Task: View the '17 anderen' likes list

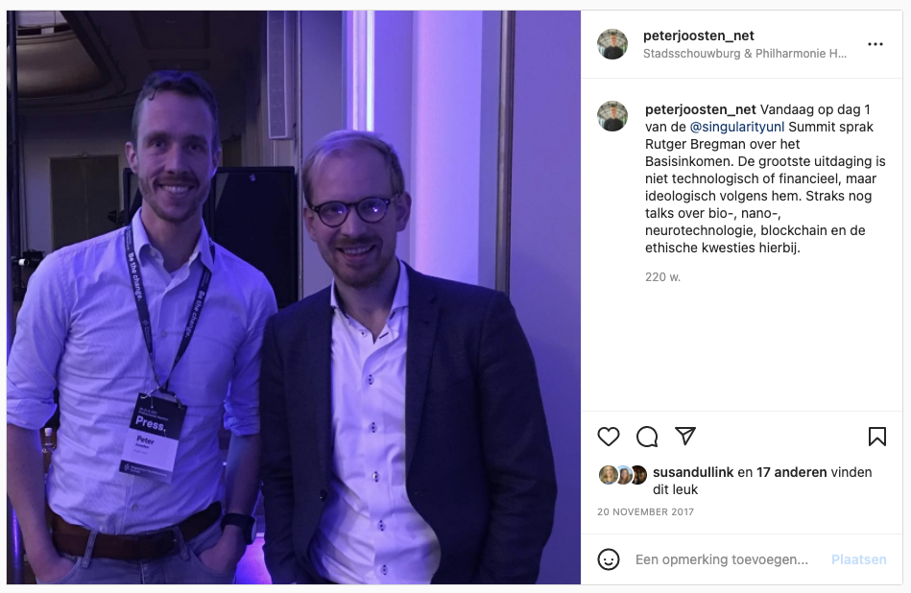Action: [791, 472]
